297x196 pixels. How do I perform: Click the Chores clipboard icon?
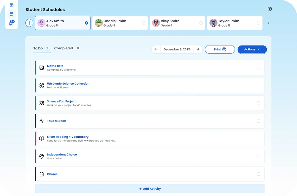tap(42, 174)
